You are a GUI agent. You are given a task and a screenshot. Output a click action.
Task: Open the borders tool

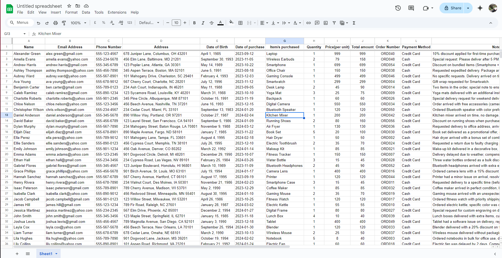tap(240, 23)
